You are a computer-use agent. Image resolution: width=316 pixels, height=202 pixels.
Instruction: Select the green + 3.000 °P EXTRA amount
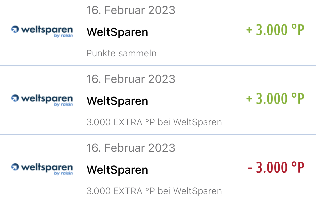point(275,99)
